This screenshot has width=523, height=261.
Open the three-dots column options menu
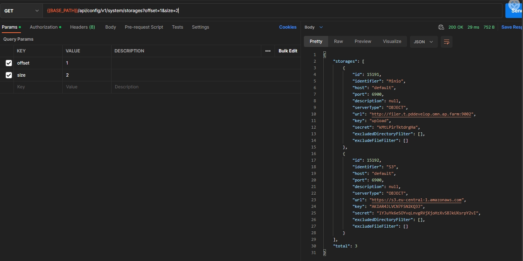click(268, 51)
